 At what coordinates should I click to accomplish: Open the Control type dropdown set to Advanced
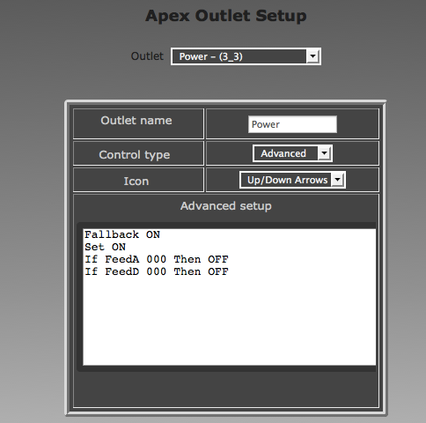point(292,153)
